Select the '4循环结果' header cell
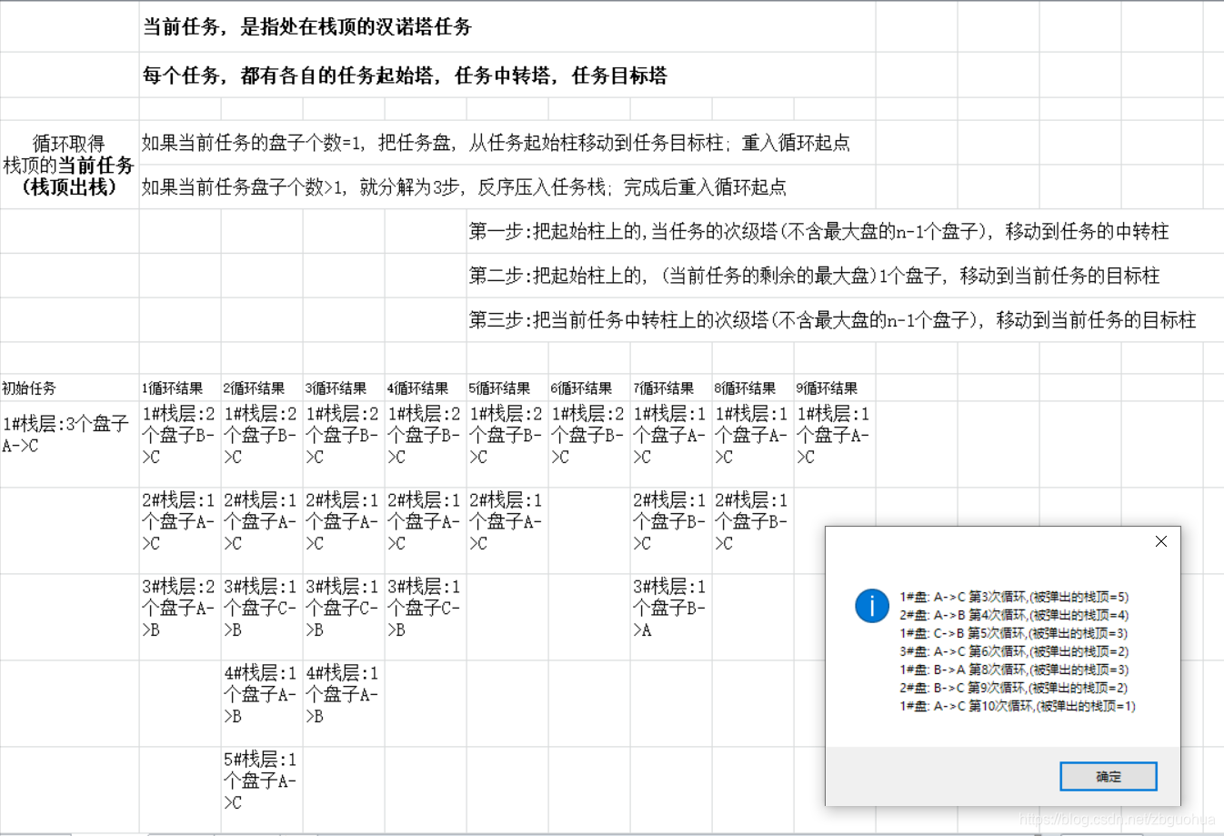This screenshot has height=836, width=1224. click(x=426, y=388)
